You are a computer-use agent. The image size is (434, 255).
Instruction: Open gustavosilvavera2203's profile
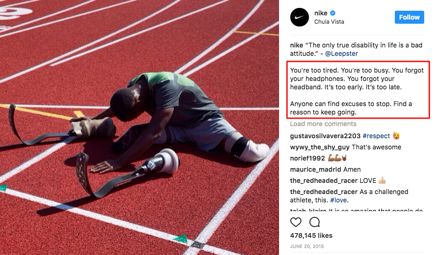coord(325,136)
